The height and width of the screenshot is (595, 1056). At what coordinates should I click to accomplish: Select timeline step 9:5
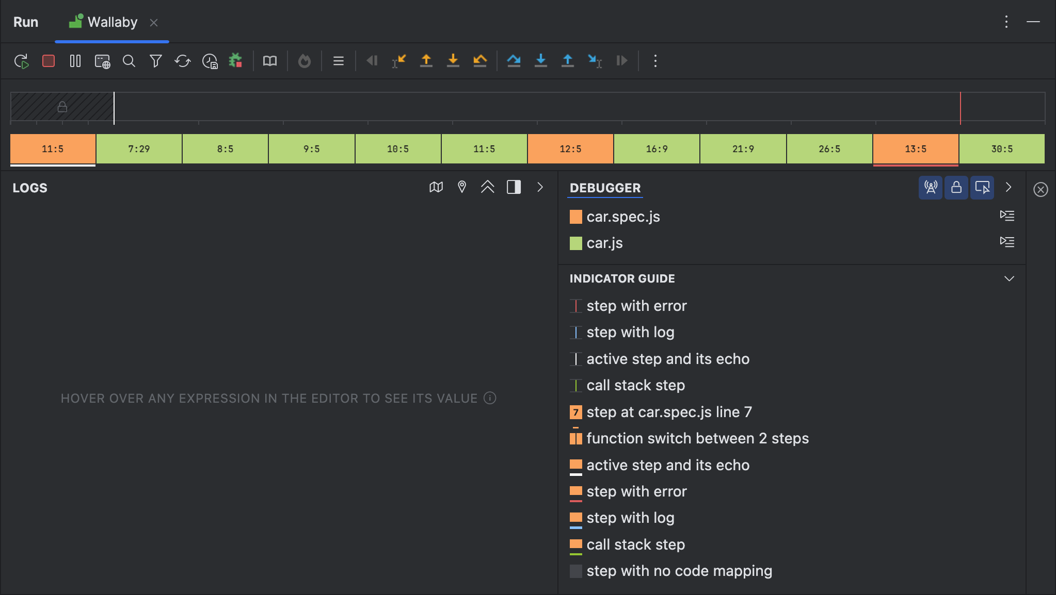312,149
